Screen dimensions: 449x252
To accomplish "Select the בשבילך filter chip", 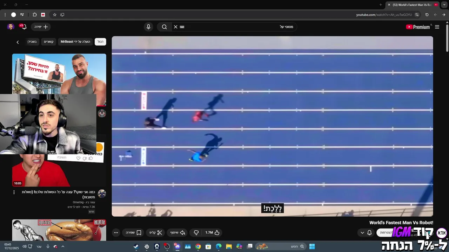I will click(x=32, y=42).
